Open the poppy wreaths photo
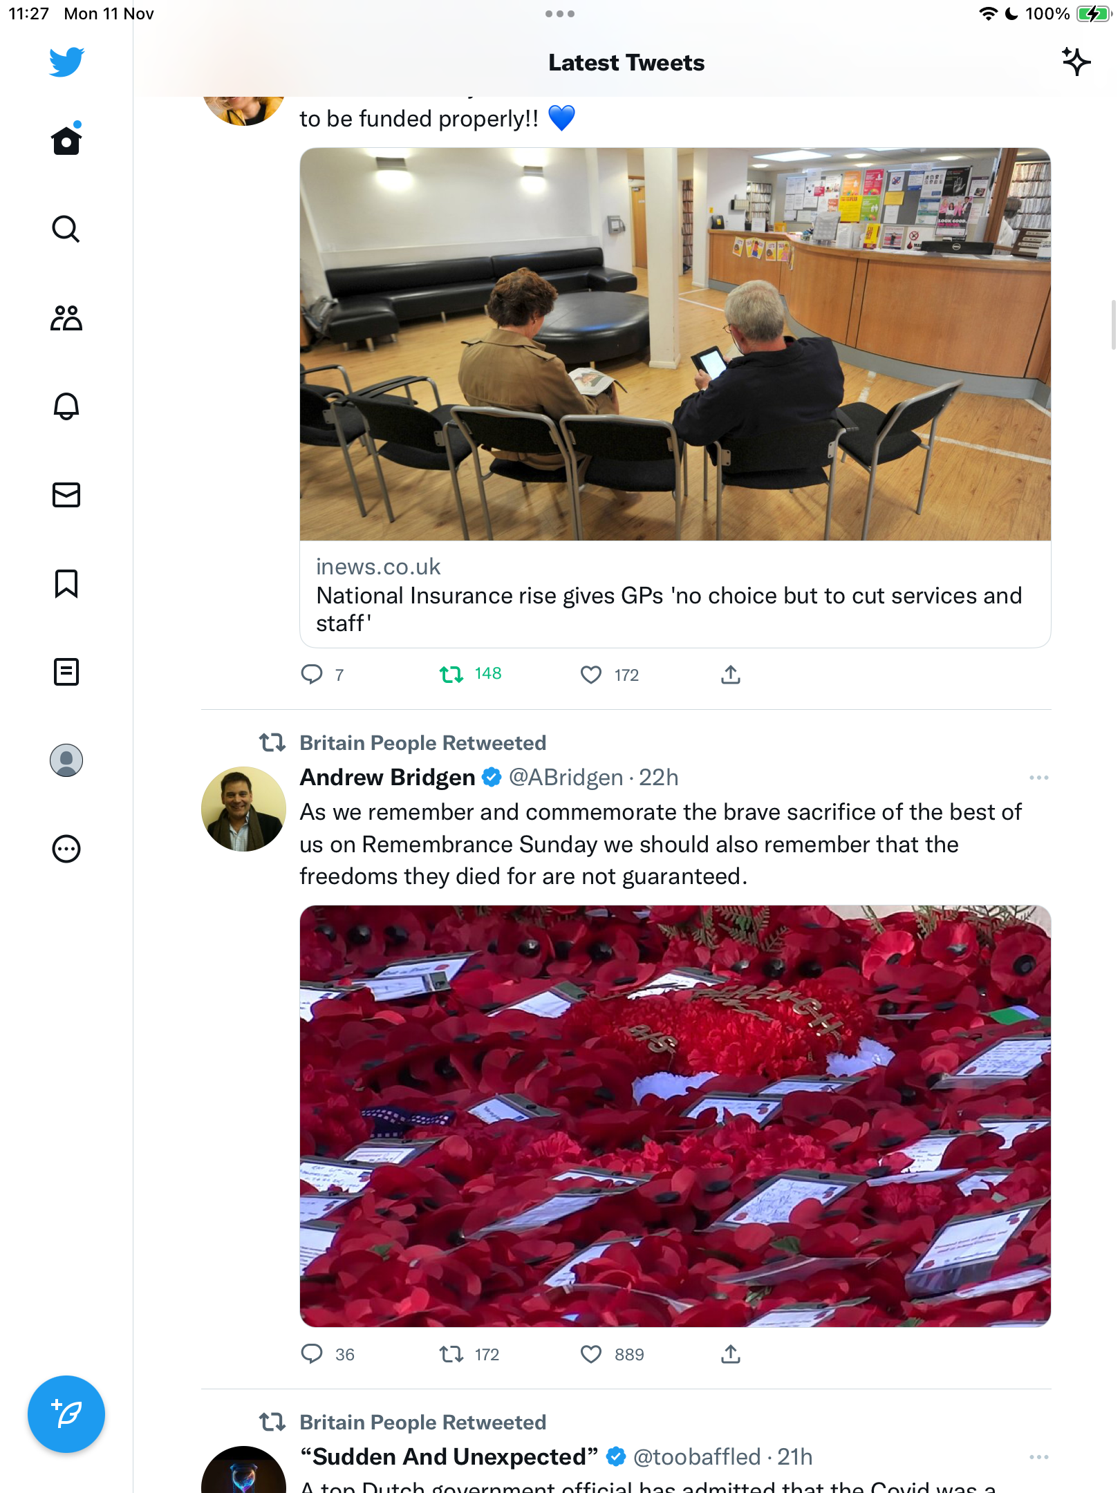The height and width of the screenshot is (1493, 1120). point(675,1116)
